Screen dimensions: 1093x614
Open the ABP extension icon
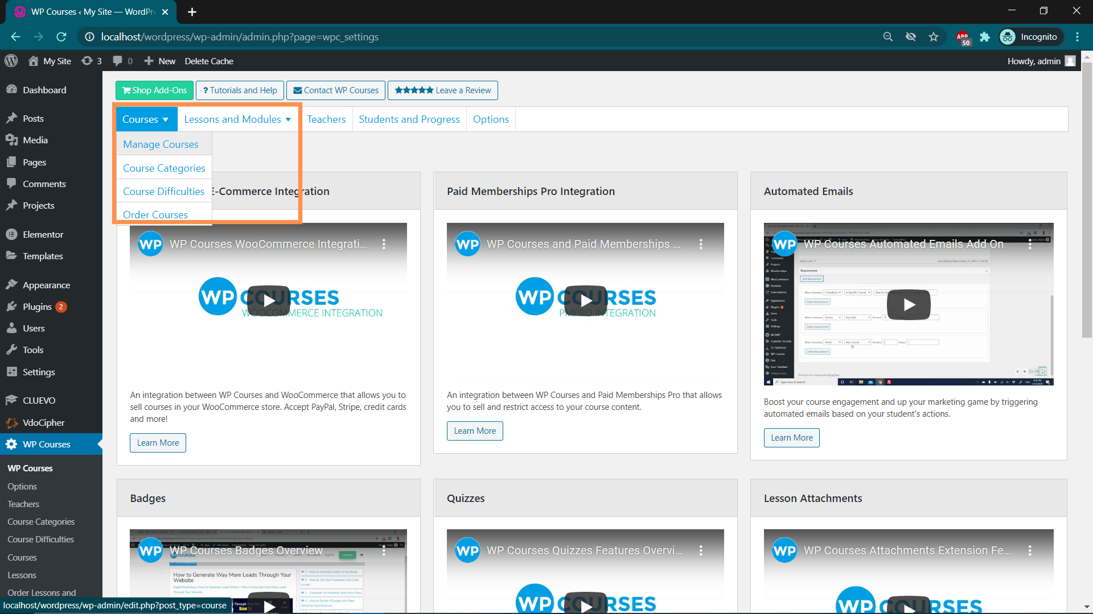pos(963,38)
